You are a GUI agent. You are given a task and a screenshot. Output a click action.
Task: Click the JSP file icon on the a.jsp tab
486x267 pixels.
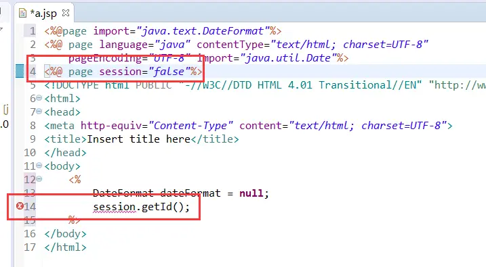pos(22,14)
